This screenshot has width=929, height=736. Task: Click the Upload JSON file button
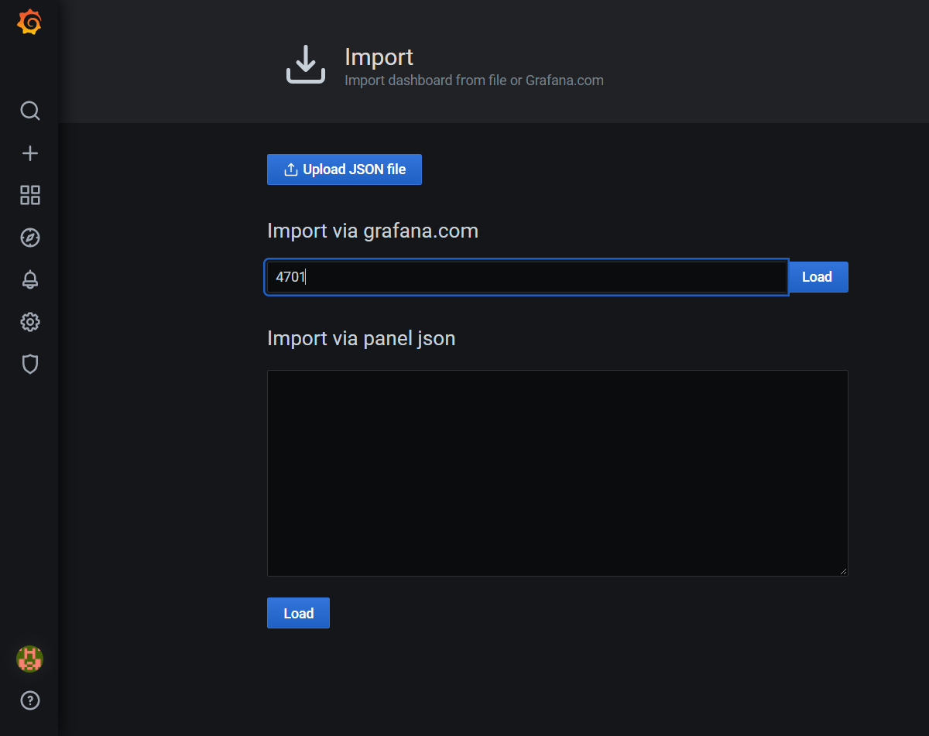coord(345,169)
